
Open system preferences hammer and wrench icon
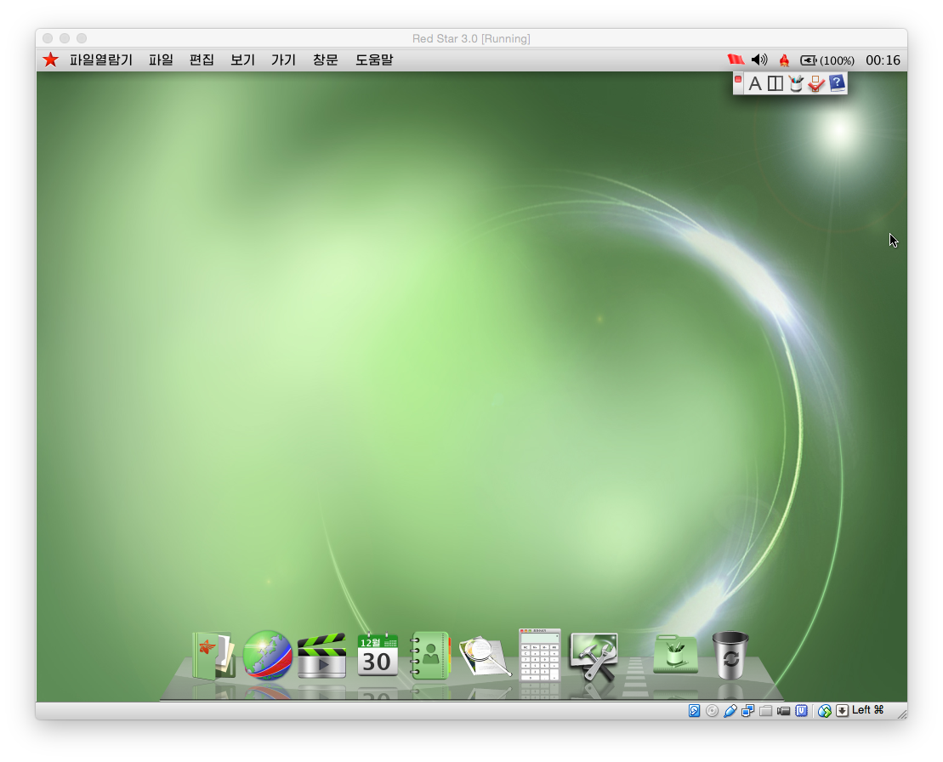[x=594, y=657]
